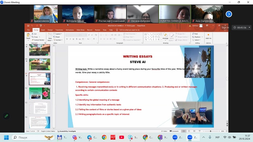Open Windows Start menu
Image resolution: width=253 pixels, height=142 pixels.
(x=6, y=137)
